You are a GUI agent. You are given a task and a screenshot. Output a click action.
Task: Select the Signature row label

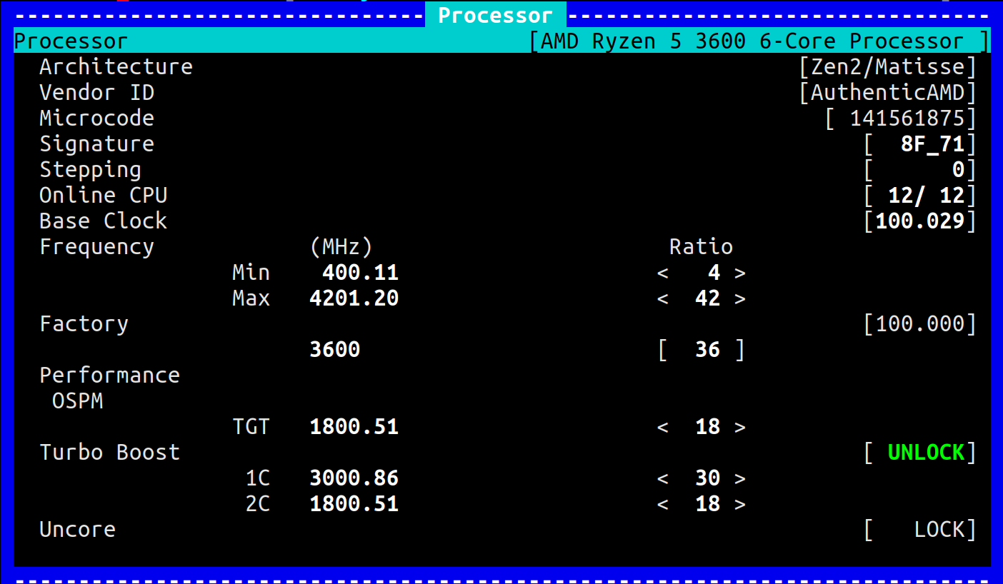[x=96, y=144]
